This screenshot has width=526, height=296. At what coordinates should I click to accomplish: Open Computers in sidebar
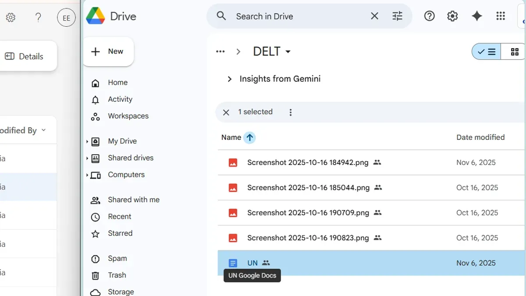pos(126,175)
